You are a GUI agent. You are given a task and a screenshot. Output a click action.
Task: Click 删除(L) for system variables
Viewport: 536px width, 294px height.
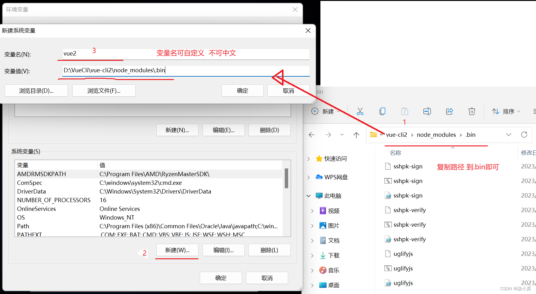(270, 250)
